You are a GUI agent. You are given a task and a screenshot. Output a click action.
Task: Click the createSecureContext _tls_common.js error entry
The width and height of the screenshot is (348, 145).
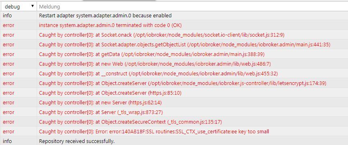point(130,122)
